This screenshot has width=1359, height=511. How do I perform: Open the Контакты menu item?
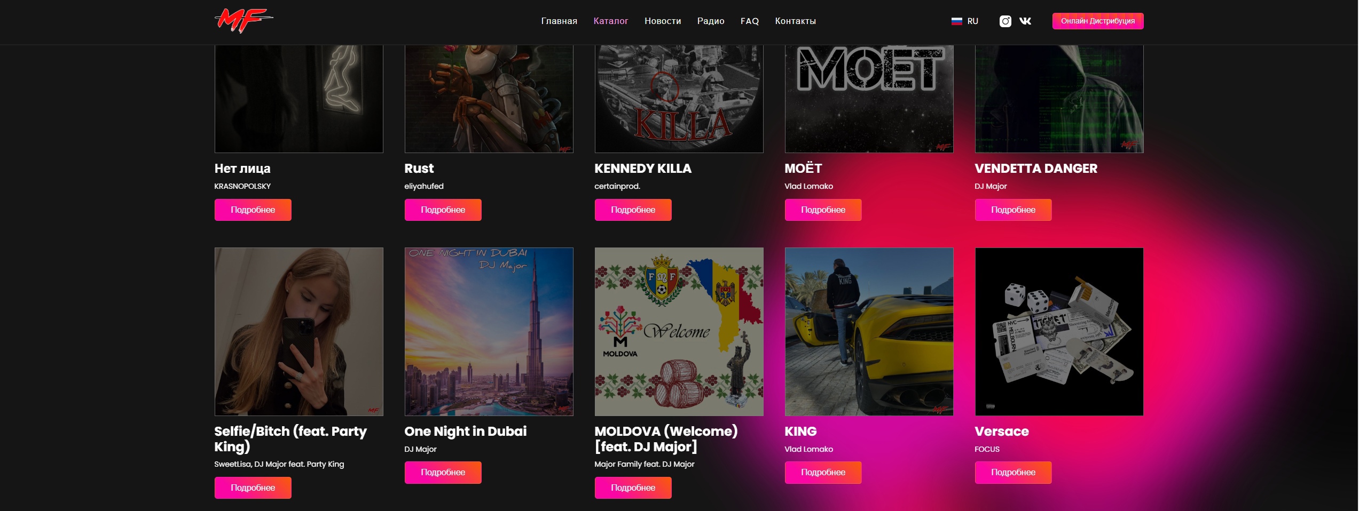tap(795, 21)
